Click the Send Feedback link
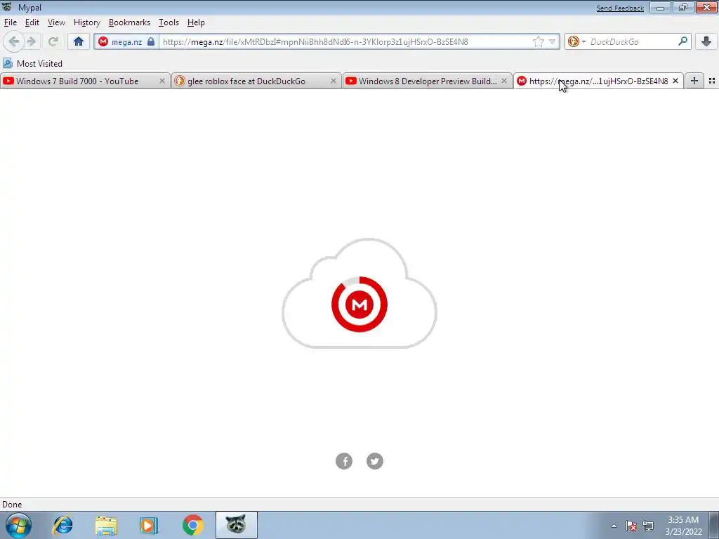The height and width of the screenshot is (539, 719). point(620,8)
